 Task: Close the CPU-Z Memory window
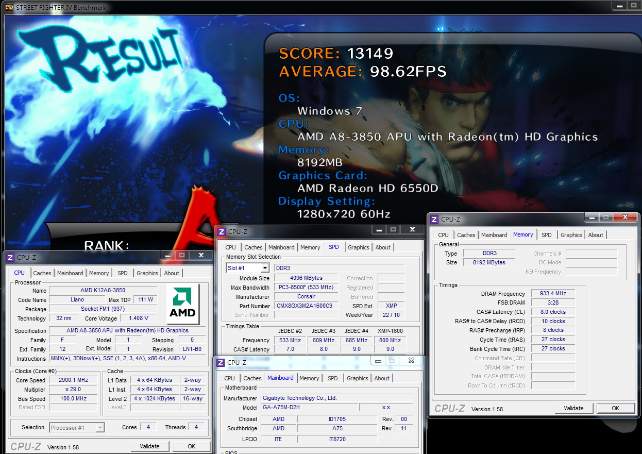point(626,217)
